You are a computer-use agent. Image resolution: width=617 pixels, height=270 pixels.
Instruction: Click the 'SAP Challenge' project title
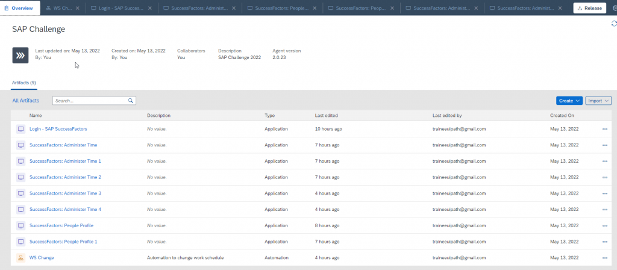[39, 29]
